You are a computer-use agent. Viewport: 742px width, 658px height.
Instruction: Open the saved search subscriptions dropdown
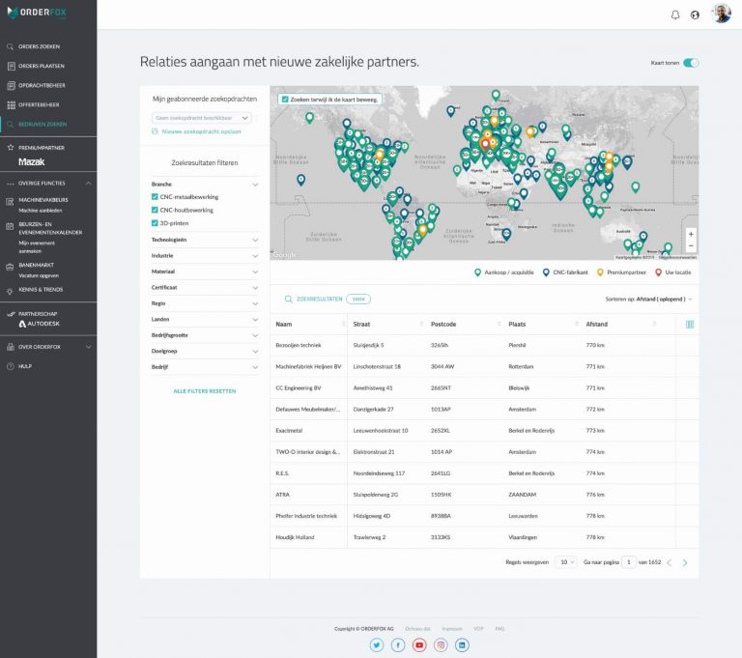click(202, 118)
